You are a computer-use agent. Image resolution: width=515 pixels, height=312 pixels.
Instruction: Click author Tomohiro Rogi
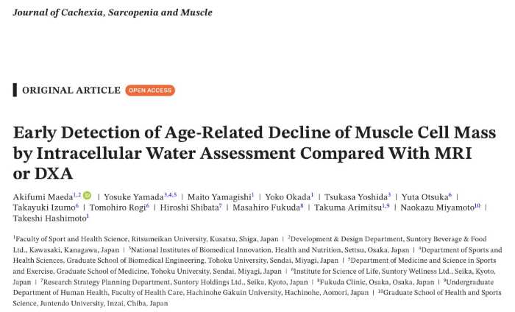click(x=118, y=208)
